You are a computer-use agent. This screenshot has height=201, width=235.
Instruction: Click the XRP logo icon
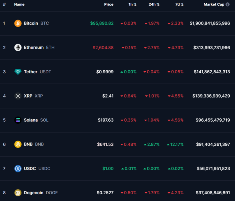click(18, 96)
